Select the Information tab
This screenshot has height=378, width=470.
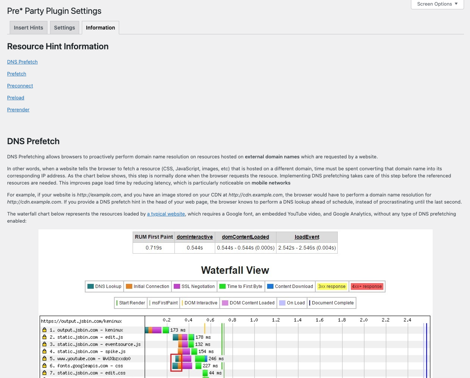coord(101,28)
